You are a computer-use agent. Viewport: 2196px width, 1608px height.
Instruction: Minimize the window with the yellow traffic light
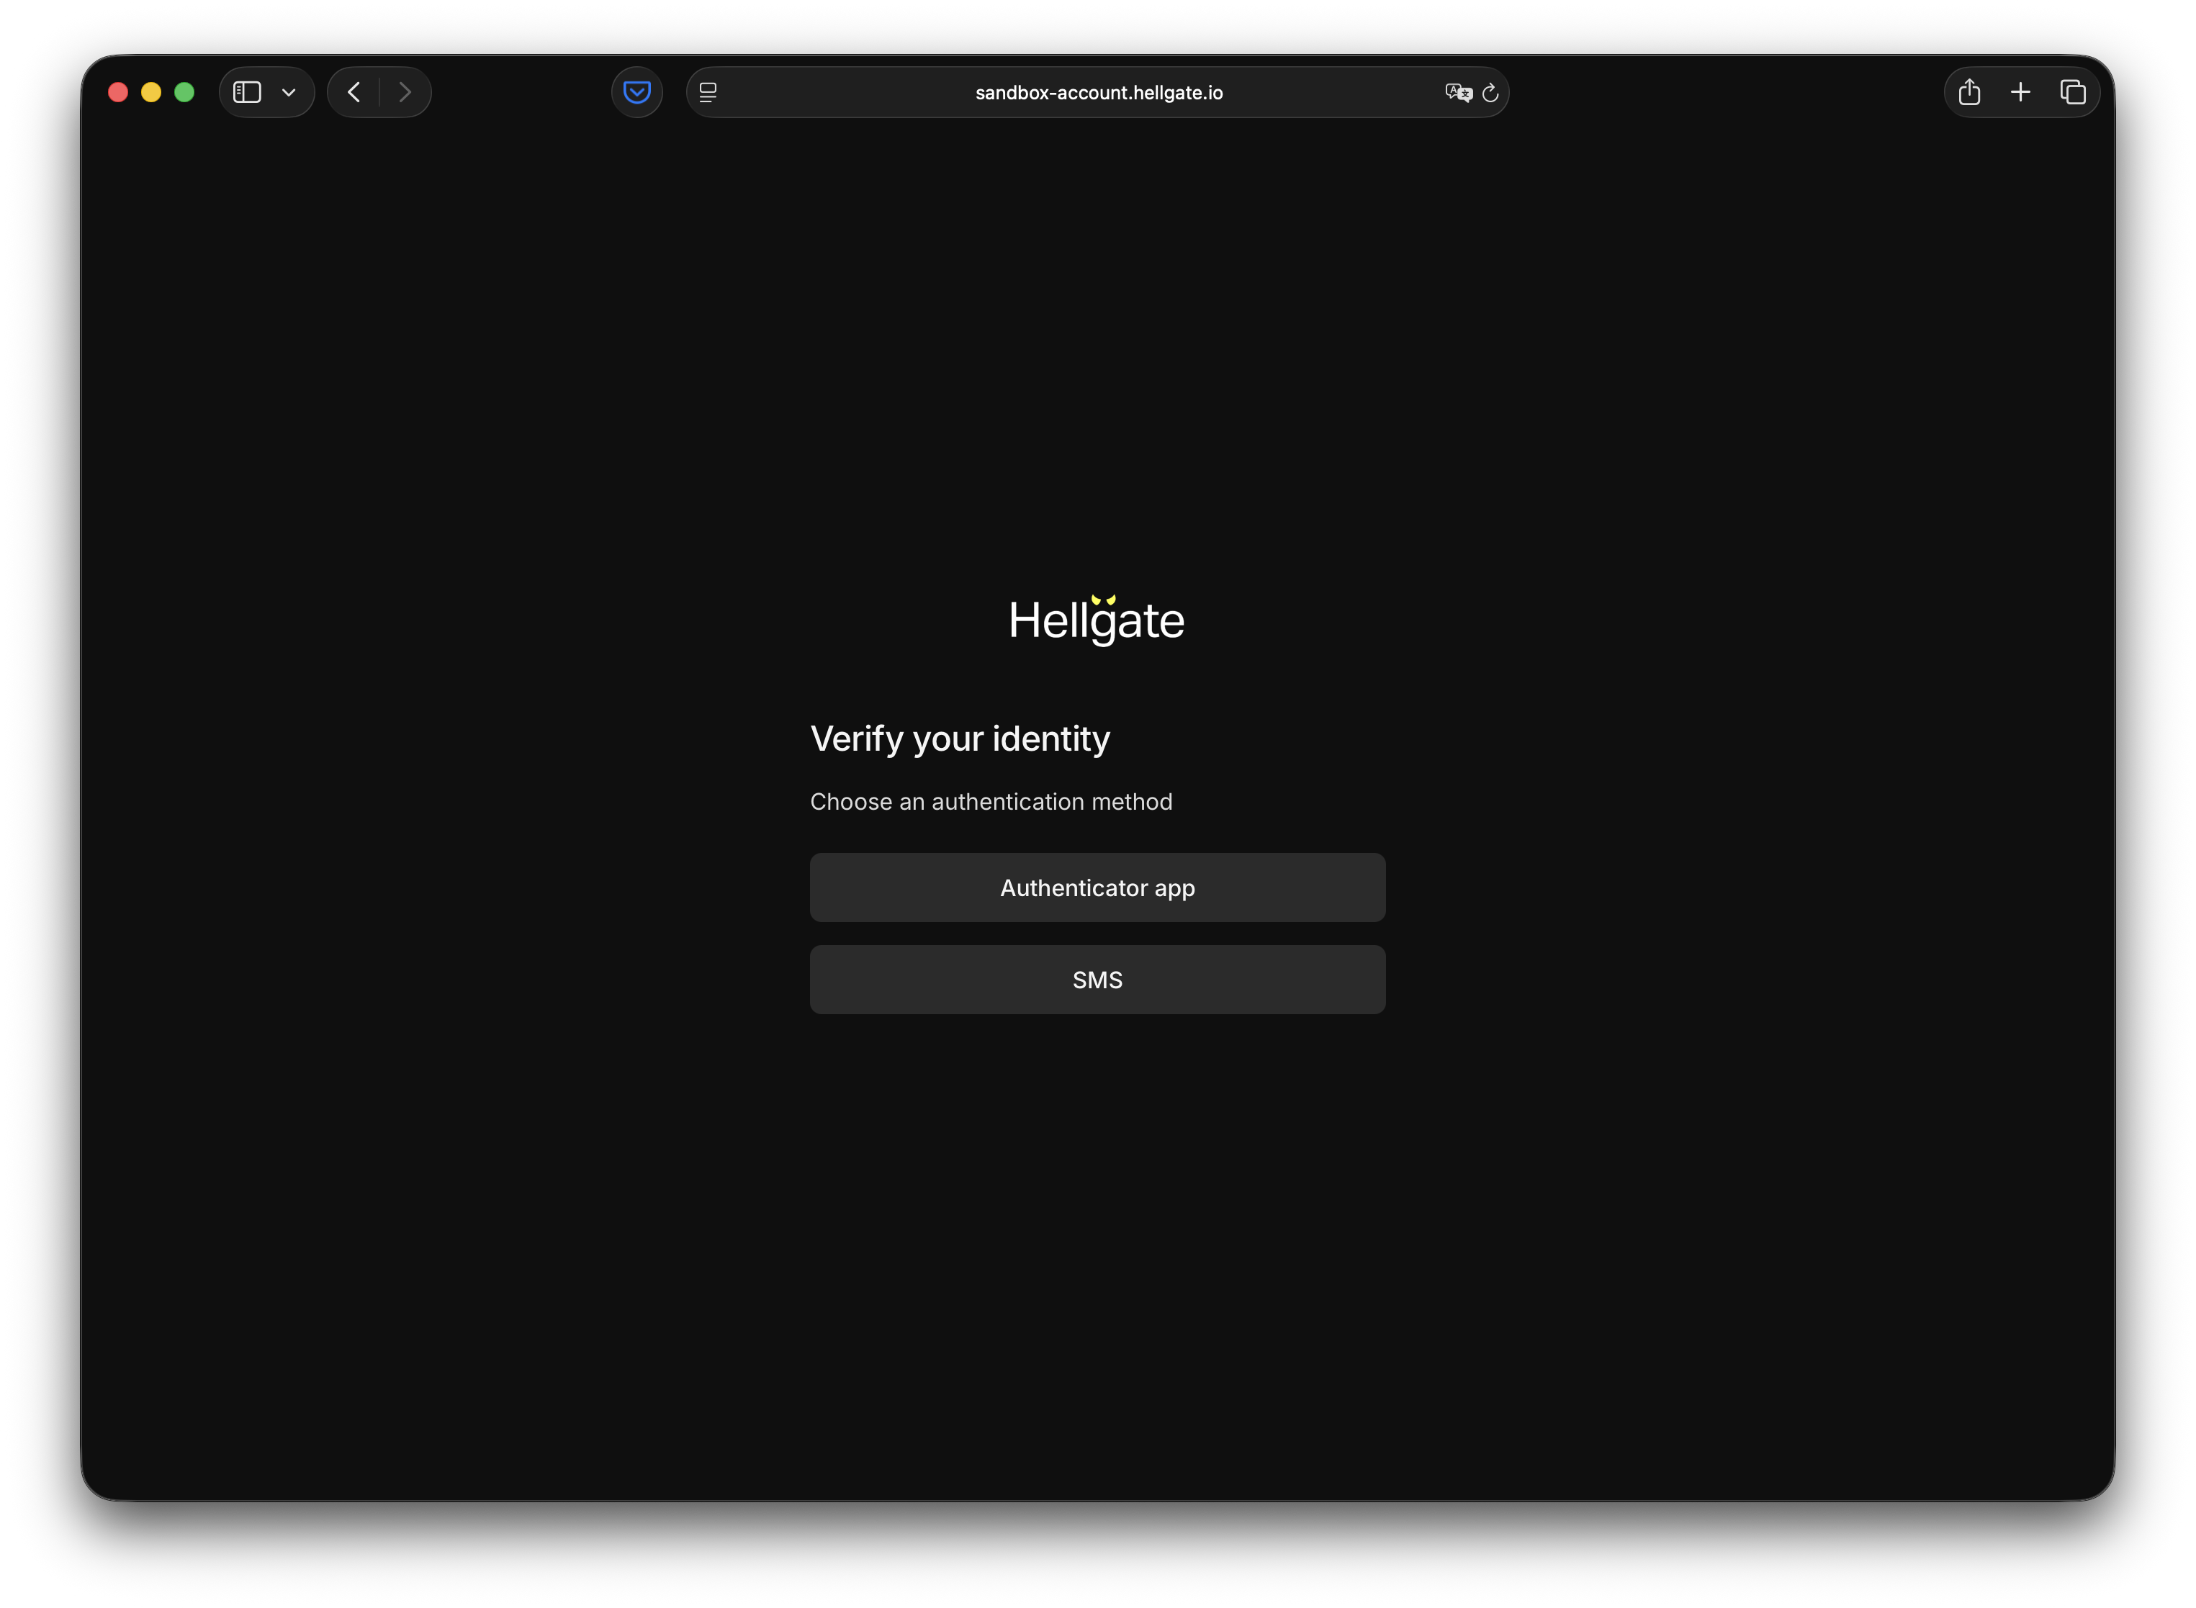(x=151, y=91)
